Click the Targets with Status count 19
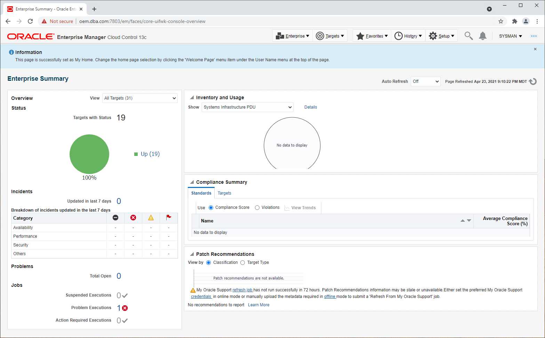This screenshot has height=338, width=545. coord(121,118)
